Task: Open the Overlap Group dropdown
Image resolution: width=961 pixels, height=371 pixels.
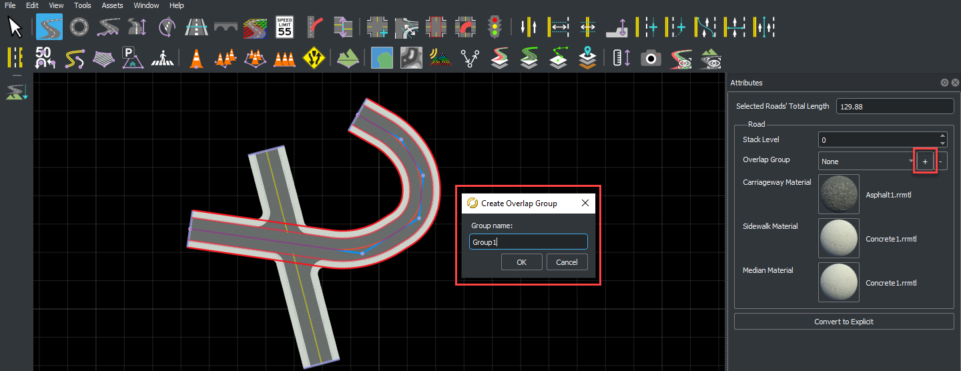Action: click(867, 161)
